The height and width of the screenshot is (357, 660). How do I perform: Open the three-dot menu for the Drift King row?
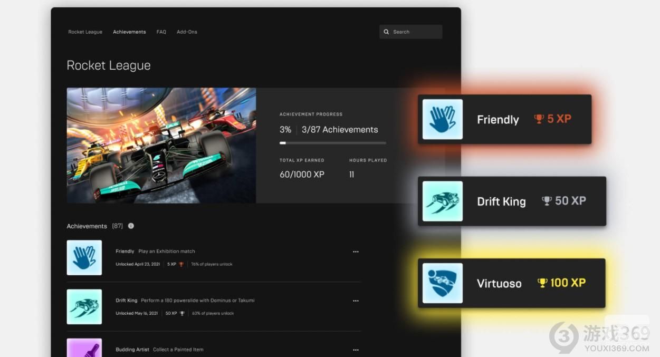(356, 301)
